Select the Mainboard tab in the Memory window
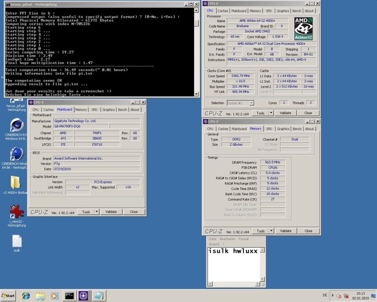The width and height of the screenshot is (377, 302). [239, 129]
